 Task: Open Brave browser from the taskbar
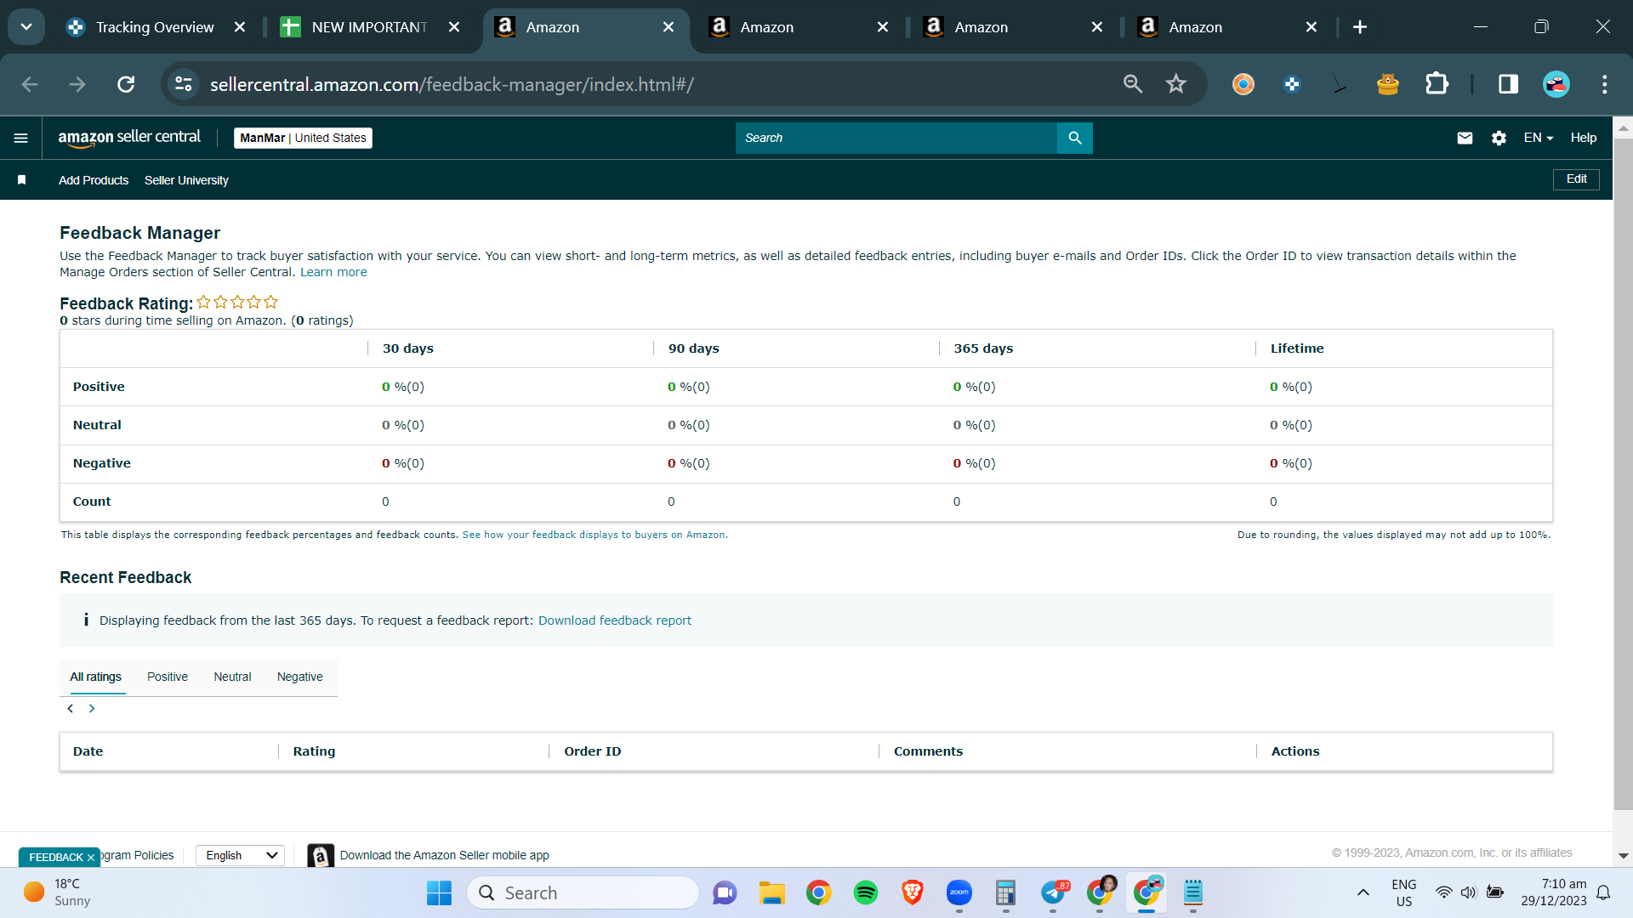[913, 892]
